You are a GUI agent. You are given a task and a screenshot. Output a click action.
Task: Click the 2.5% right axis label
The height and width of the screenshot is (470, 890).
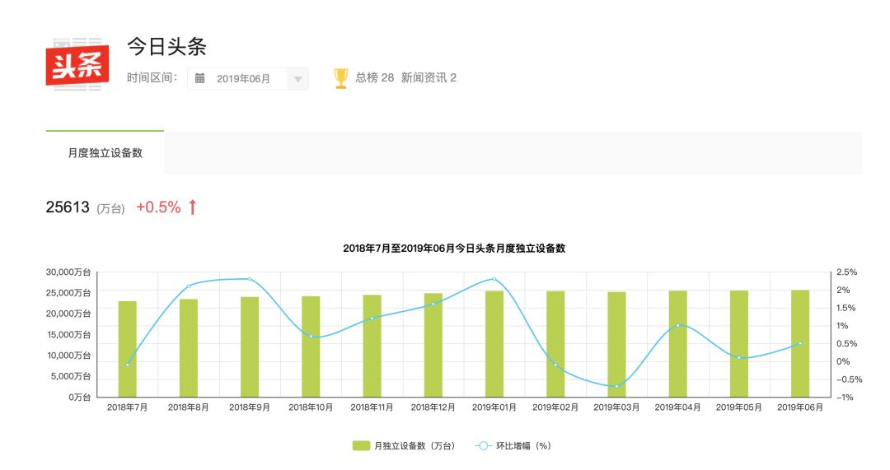(x=847, y=272)
